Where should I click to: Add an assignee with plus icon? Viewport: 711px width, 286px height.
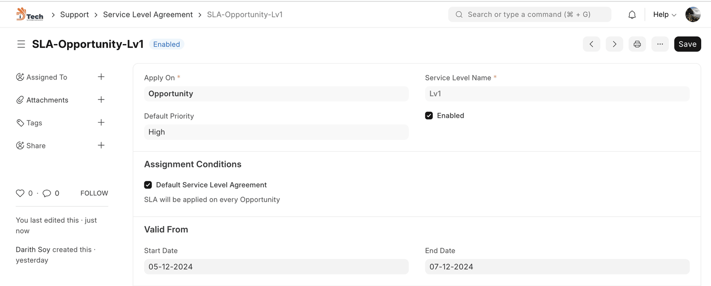(101, 77)
